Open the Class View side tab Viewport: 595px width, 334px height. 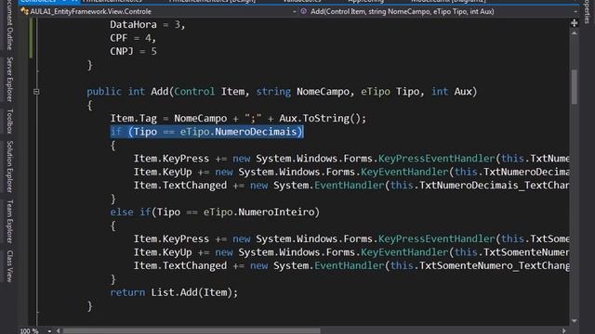click(x=10, y=266)
